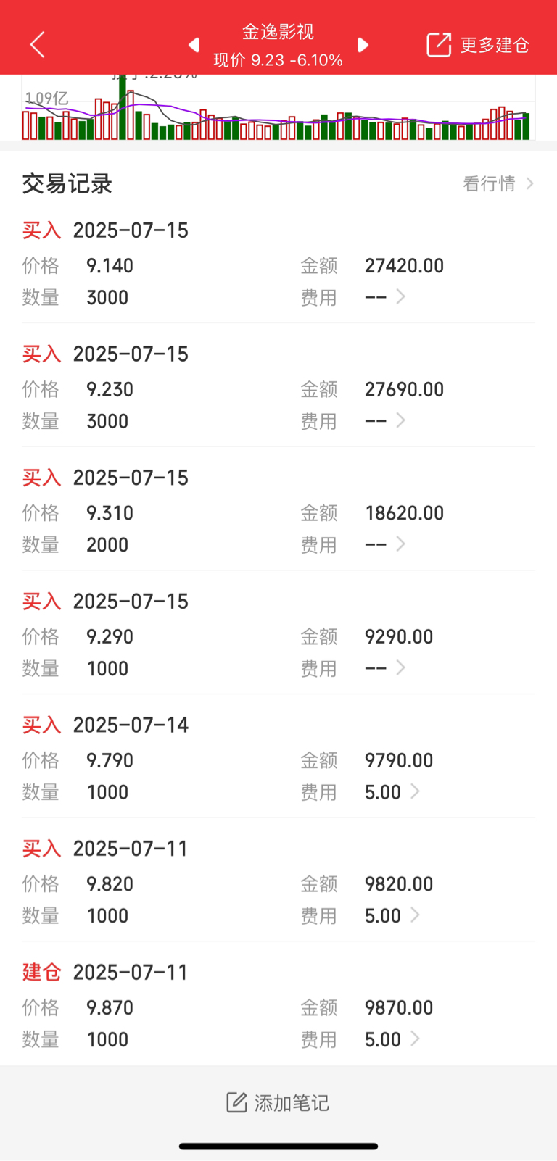The height and width of the screenshot is (1161, 557).
Task: Tap the 更多建仓 export icon
Action: pyautogui.click(x=438, y=45)
